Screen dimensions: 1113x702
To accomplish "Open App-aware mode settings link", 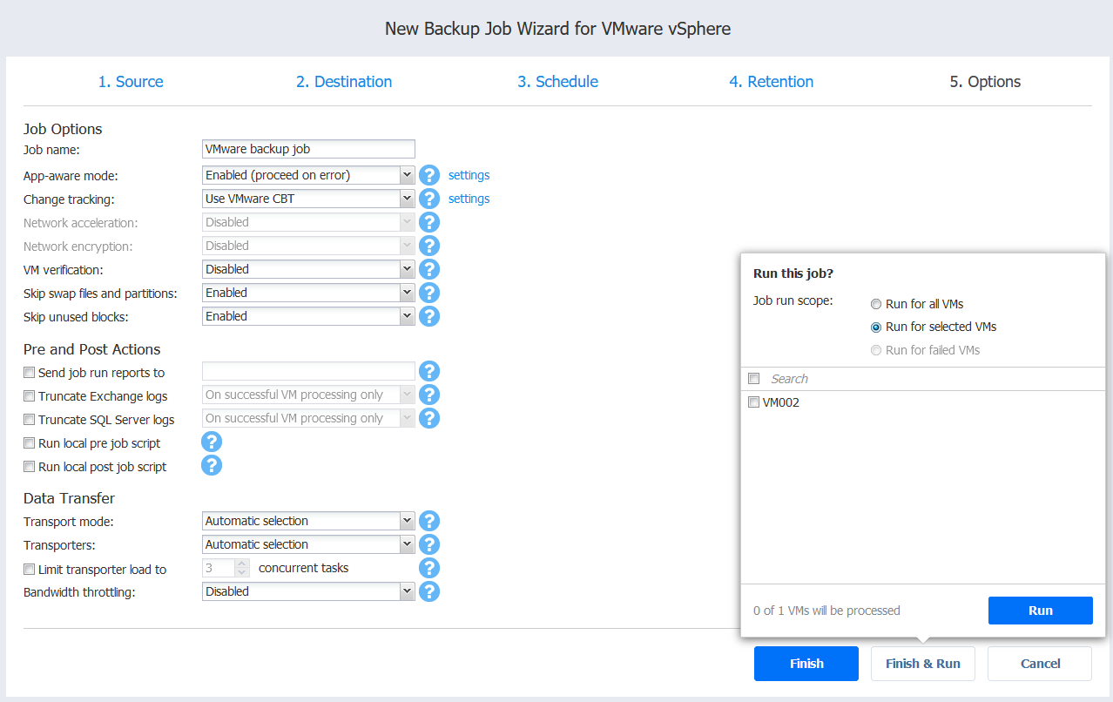I will click(x=469, y=175).
